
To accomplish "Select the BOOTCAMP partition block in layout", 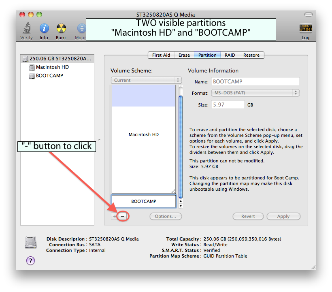I will click(x=144, y=201).
